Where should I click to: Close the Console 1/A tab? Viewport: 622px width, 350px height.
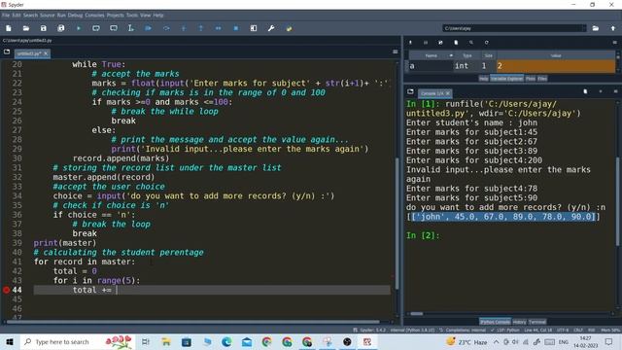(x=448, y=93)
